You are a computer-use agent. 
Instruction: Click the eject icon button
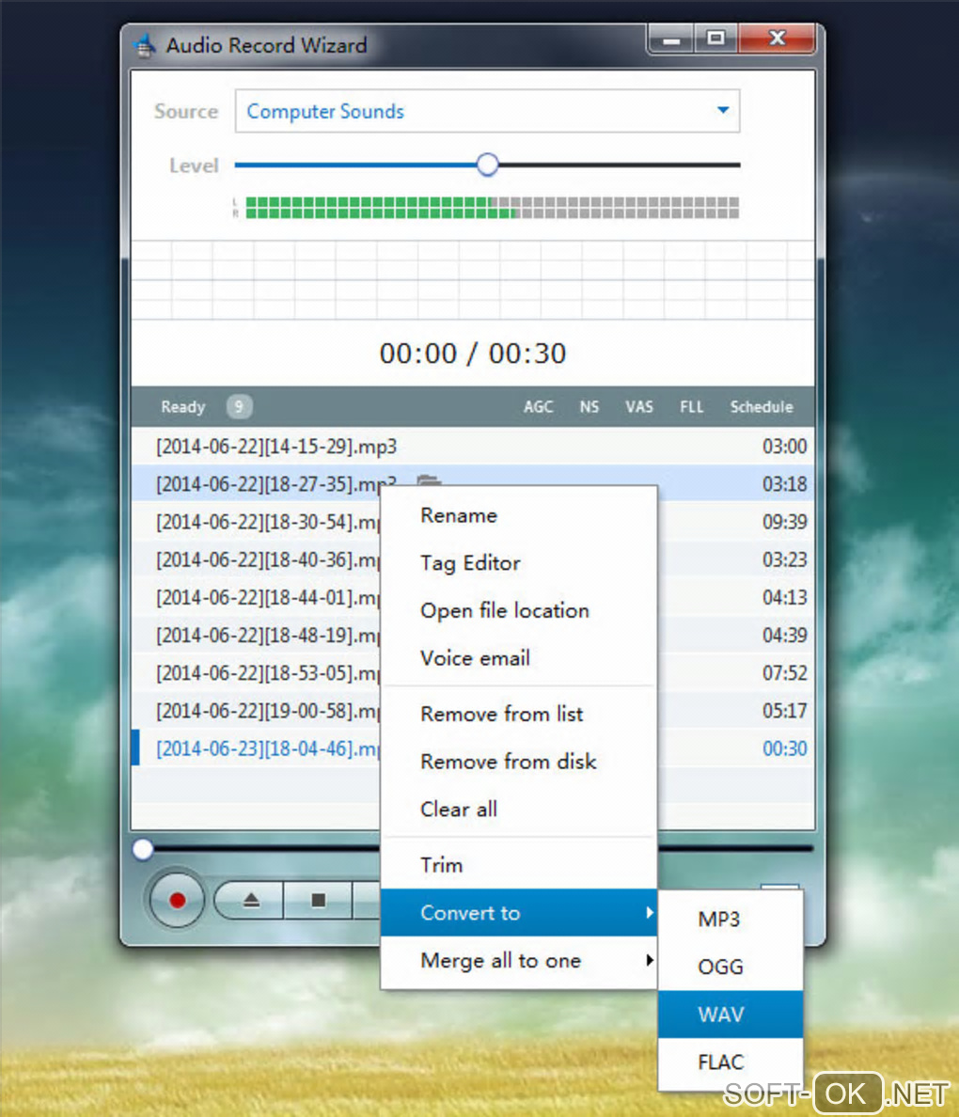251,901
